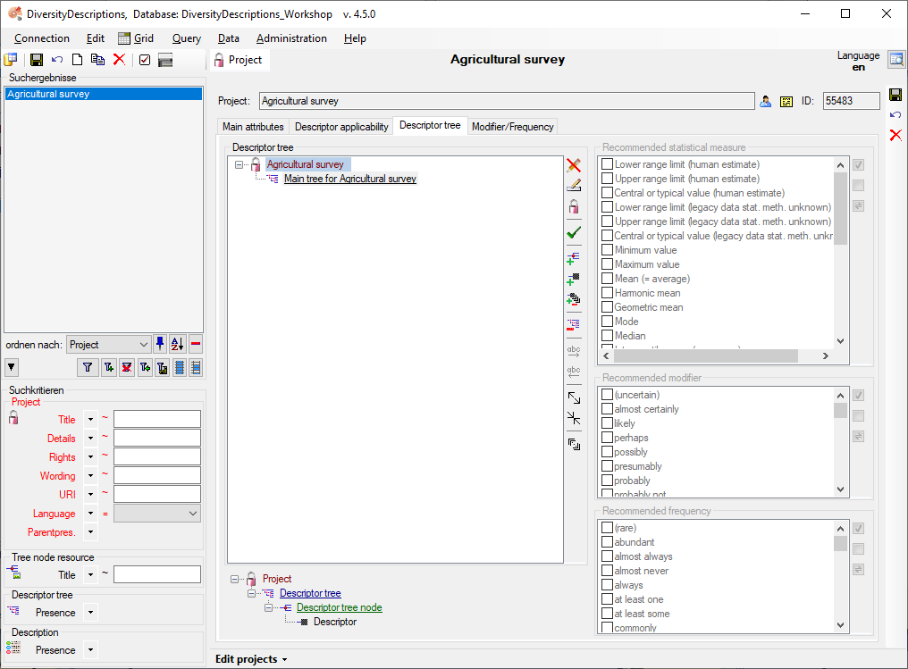
Task: Click the checkmark box toolbar icon
Action: point(145,60)
